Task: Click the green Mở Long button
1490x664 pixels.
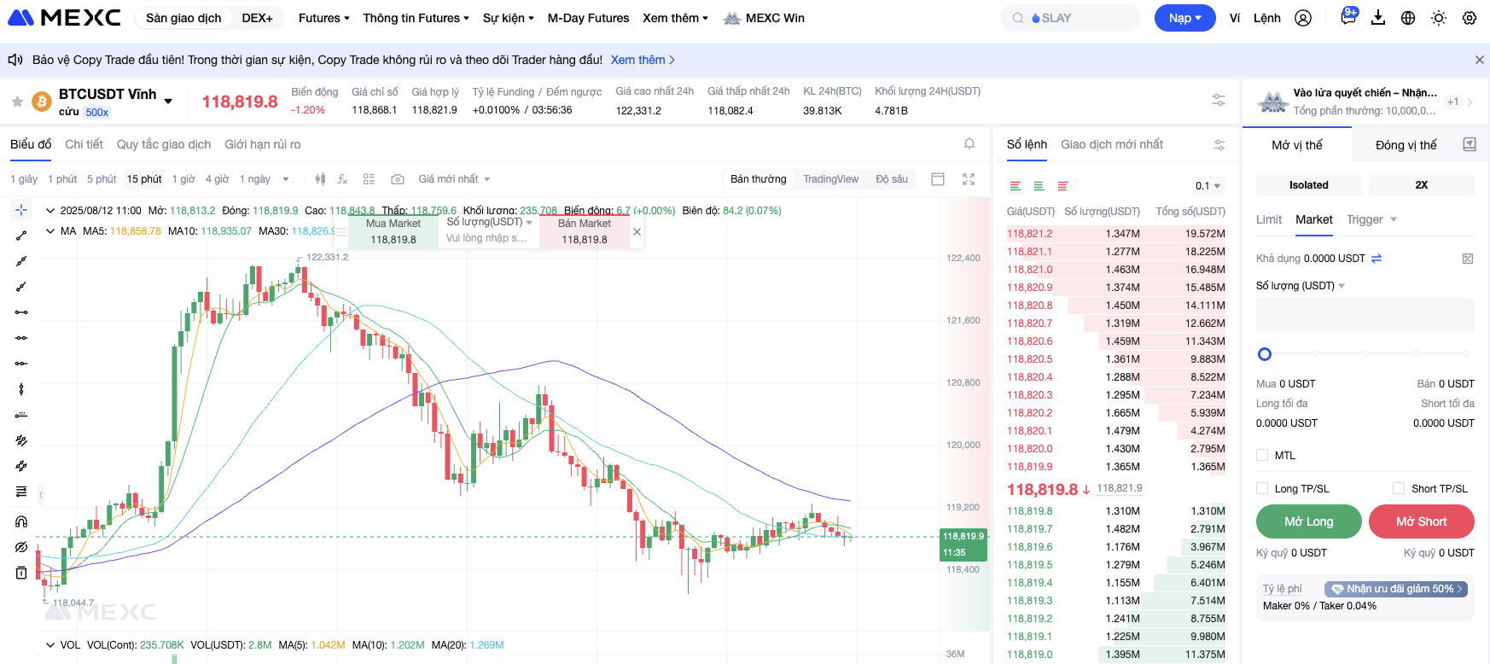Action: click(1308, 521)
